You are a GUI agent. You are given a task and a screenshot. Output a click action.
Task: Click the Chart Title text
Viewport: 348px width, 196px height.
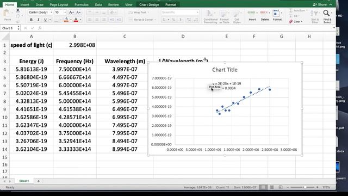(x=225, y=70)
